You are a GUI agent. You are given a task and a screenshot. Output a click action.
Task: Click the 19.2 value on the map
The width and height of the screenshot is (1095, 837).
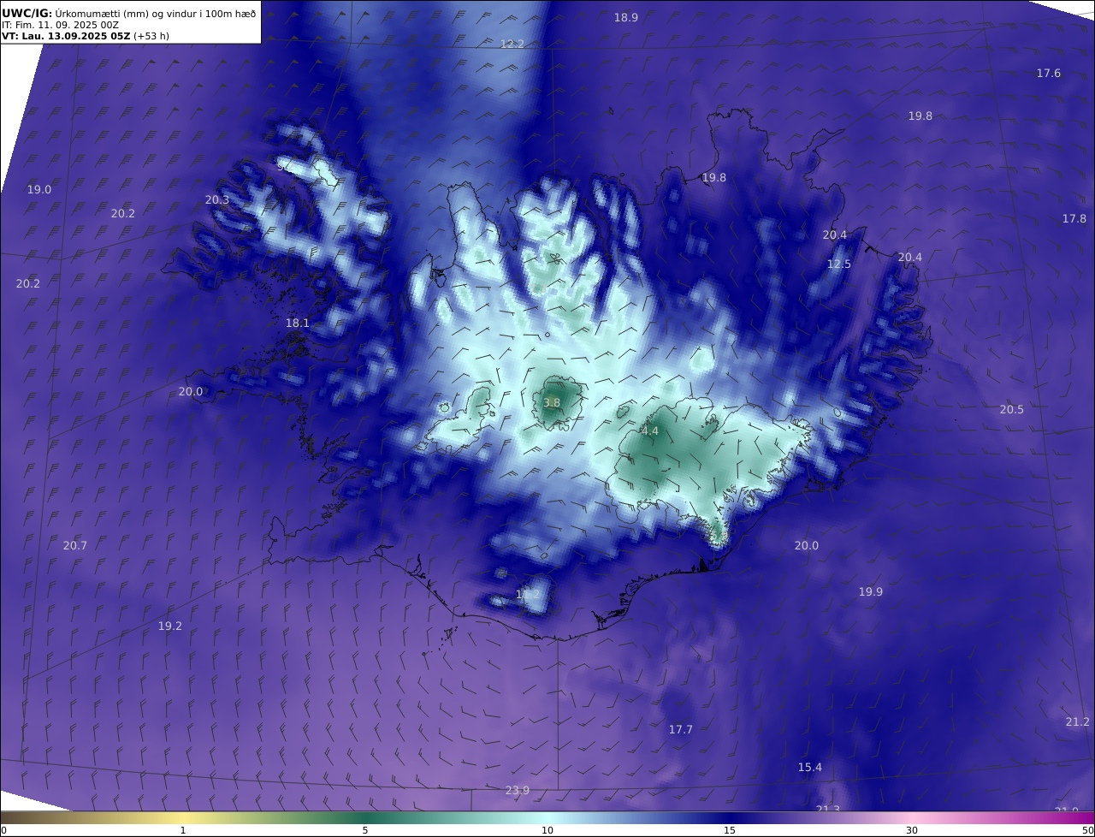click(170, 626)
